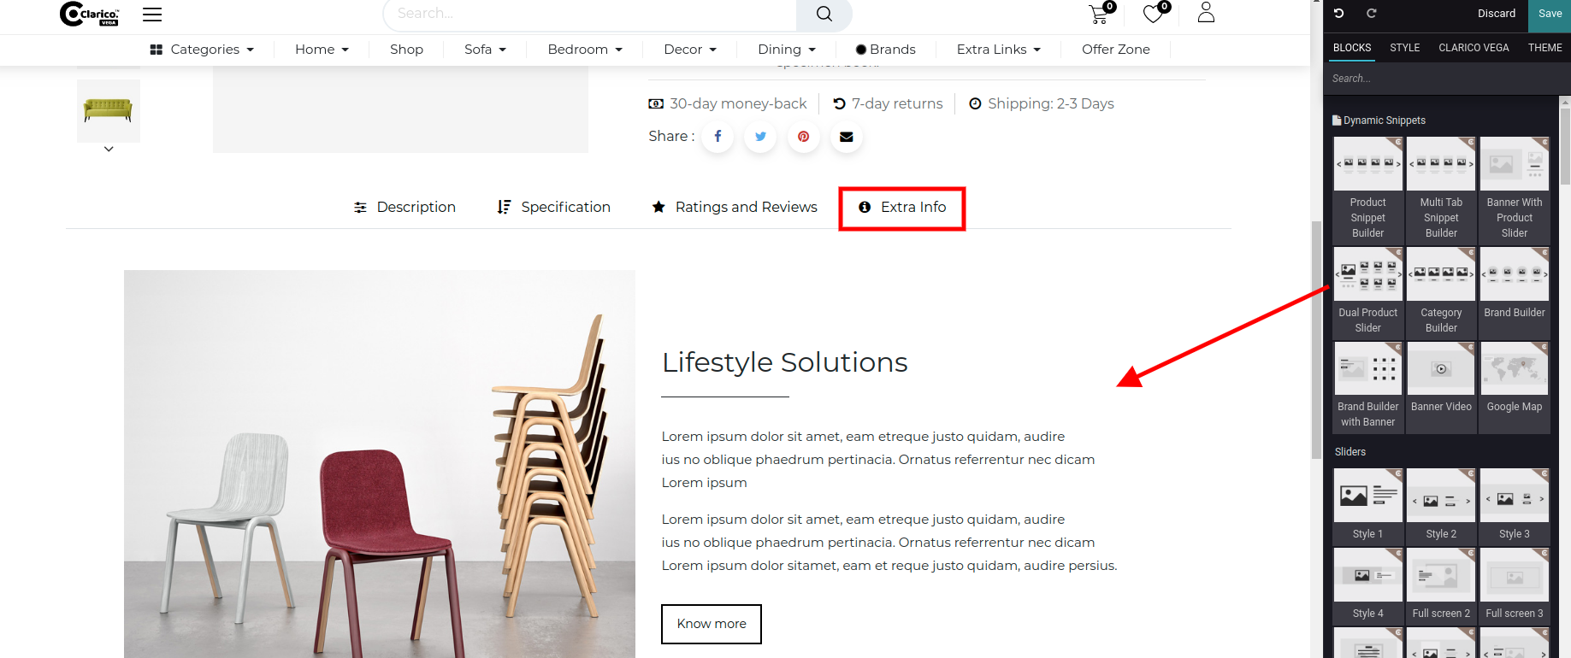Click the user account icon
The height and width of the screenshot is (658, 1571).
tap(1206, 13)
